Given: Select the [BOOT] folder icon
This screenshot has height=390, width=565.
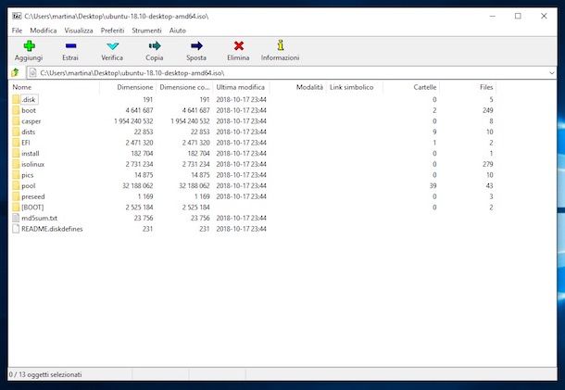Looking at the screenshot, I should pyautogui.click(x=16, y=208).
